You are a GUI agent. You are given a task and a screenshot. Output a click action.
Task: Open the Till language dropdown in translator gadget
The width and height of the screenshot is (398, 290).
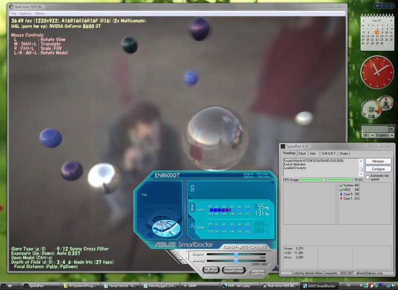pyautogui.click(x=368, y=136)
